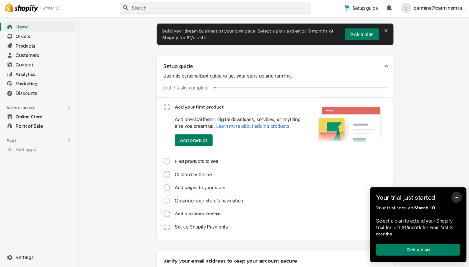
Task: Expand Apps section chevron
Action: [69, 140]
